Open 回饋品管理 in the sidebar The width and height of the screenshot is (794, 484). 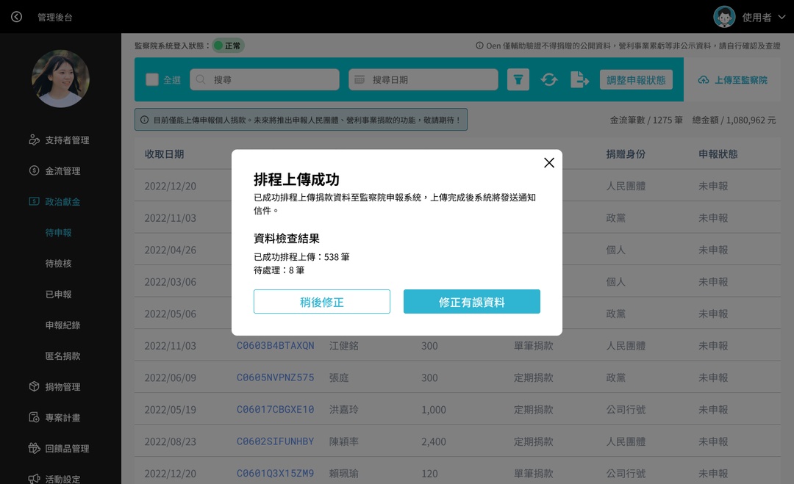pos(65,447)
